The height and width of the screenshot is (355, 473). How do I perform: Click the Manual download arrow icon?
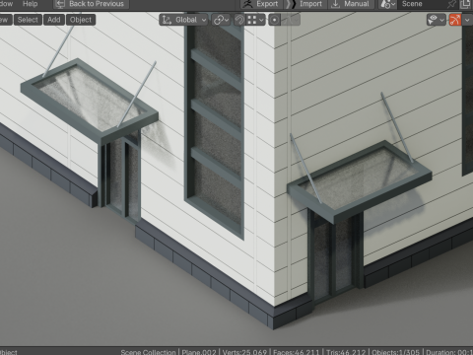335,4
